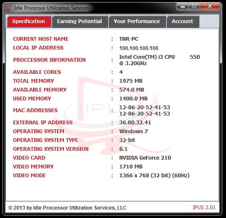
Task: Click the IPUS 2.01 version label
Action: click(204, 207)
